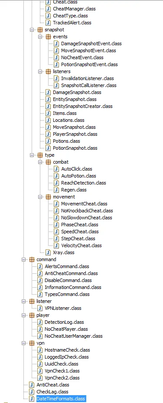This screenshot has height=403, width=163.
Task: Select CheckLag.class
Action: [52, 392]
